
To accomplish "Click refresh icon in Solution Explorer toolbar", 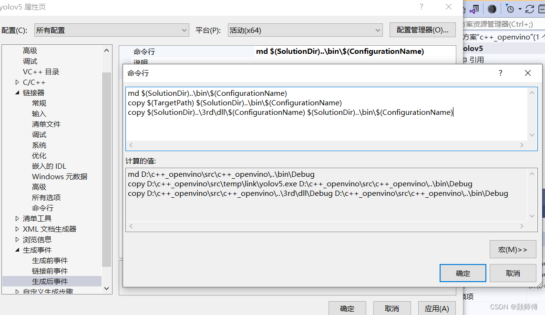I will [x=529, y=9].
